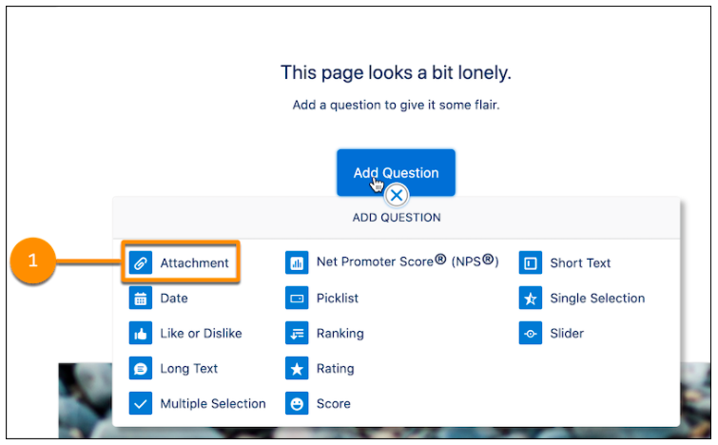This screenshot has height=445, width=718.
Task: Click the Long Text speech bubble icon
Action: (x=141, y=369)
